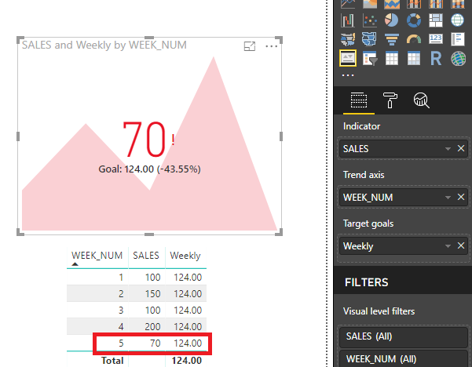Select the Shape map visualization

[370, 39]
